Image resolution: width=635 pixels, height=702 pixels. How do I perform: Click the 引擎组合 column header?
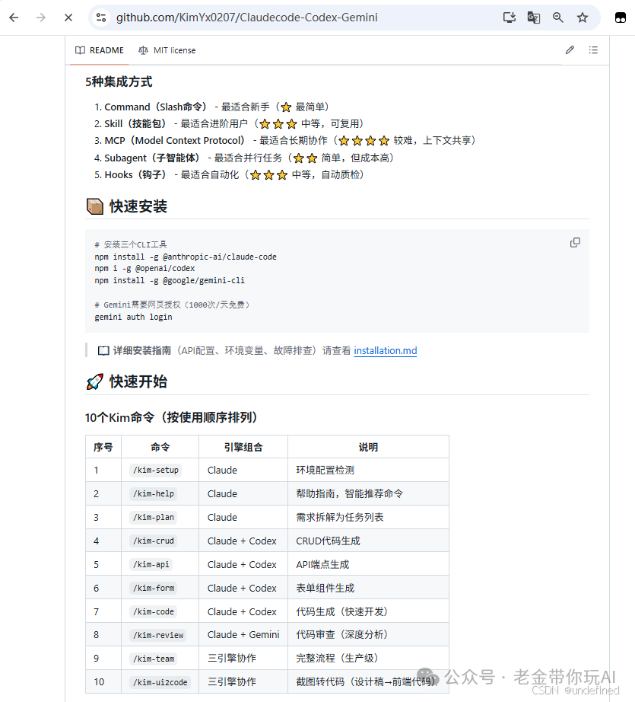pos(243,447)
